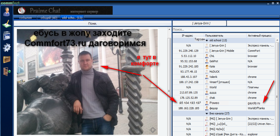Click the user icon next to chak
This screenshot has width=280, height=136.
[x=207, y=98]
